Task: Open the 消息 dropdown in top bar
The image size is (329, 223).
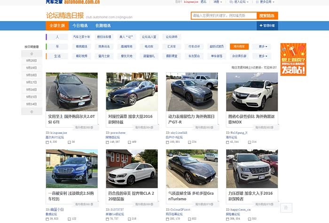Action: pyautogui.click(x=218, y=2)
